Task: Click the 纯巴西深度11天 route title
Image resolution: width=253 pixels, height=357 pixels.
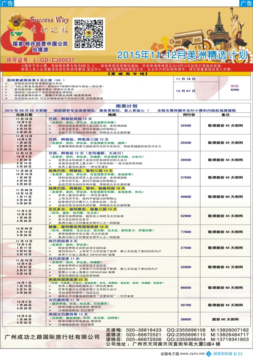Action: click(x=64, y=259)
